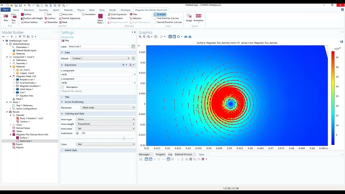
Task: Click the Scale factor value field
Action: point(107,133)
